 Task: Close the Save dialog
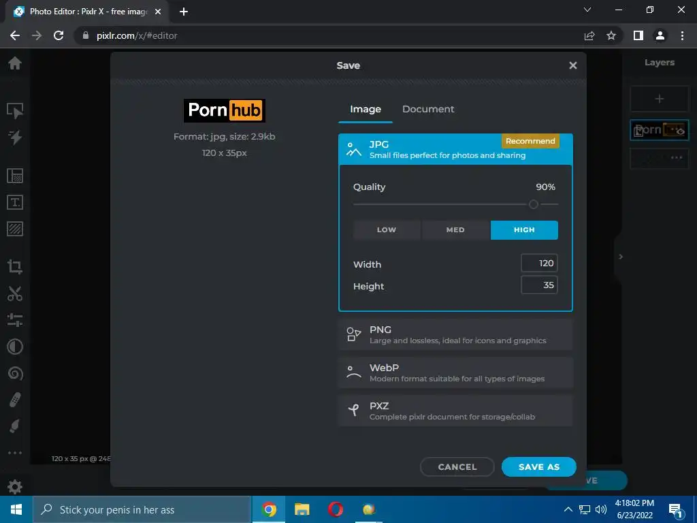(573, 65)
